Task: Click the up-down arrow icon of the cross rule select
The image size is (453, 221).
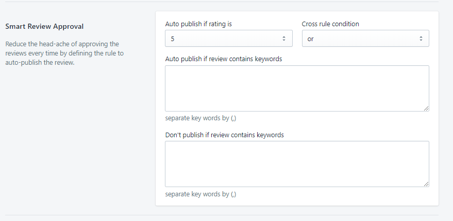Action: point(421,39)
